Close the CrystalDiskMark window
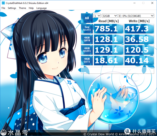This screenshot has width=157, height=136. 152,3
